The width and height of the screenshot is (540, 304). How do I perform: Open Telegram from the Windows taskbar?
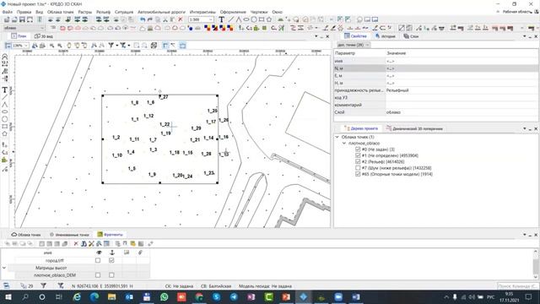click(x=234, y=296)
